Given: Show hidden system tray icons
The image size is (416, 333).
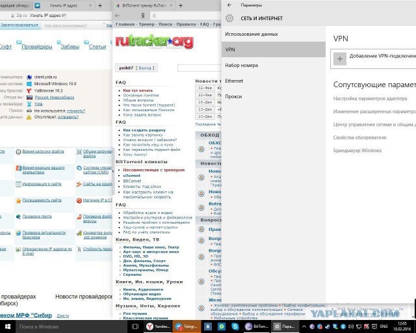Looking at the screenshot, I should pyautogui.click(x=304, y=326).
